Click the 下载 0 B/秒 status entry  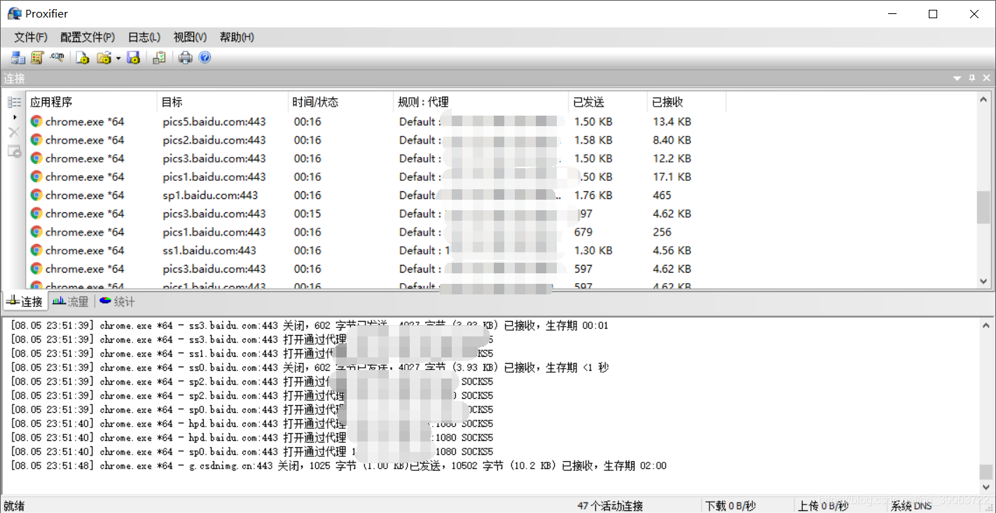point(731,505)
